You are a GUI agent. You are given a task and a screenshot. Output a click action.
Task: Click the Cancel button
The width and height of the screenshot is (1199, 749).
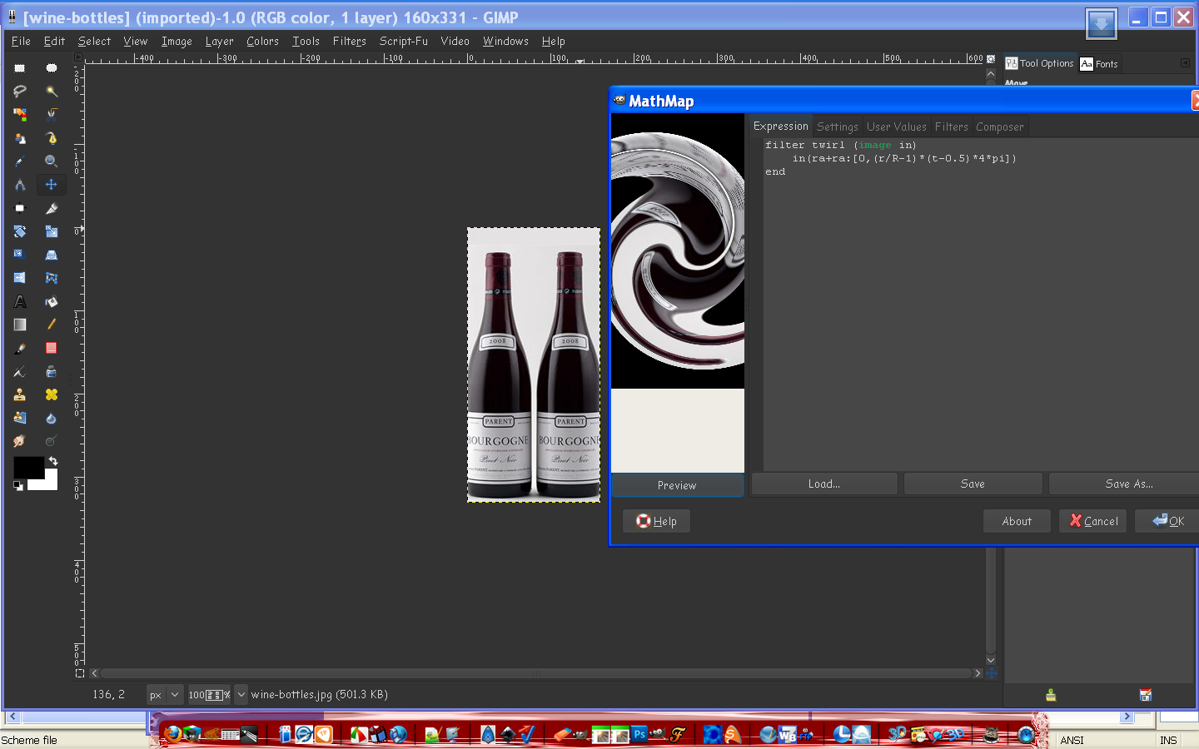(1093, 521)
